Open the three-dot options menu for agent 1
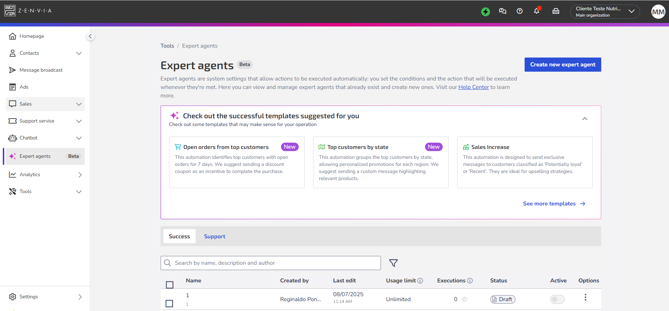Image resolution: width=669 pixels, height=311 pixels. 585,297
